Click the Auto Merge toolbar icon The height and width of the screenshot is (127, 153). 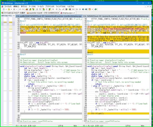coord(73,9)
